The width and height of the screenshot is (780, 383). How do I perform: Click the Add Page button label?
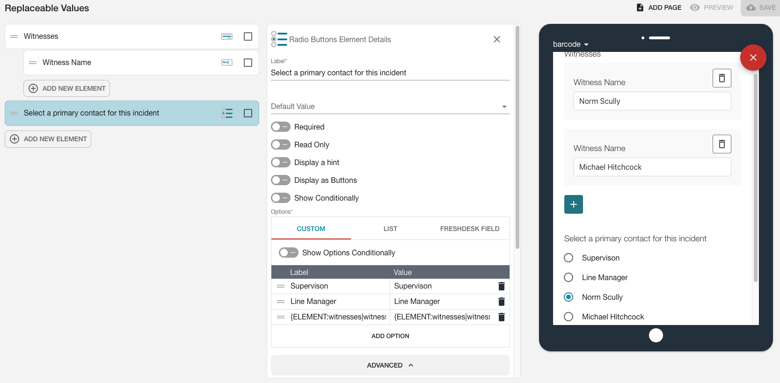click(665, 7)
